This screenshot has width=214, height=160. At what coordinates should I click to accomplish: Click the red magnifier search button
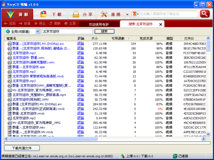[205, 14]
